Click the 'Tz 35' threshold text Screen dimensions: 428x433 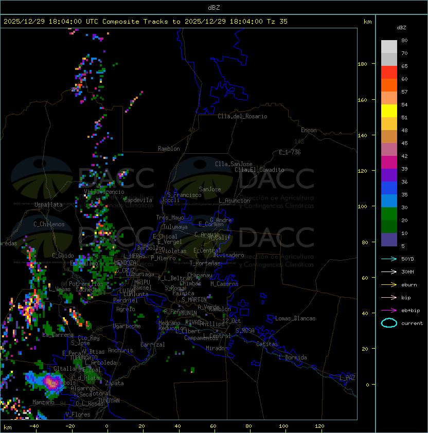(277, 22)
